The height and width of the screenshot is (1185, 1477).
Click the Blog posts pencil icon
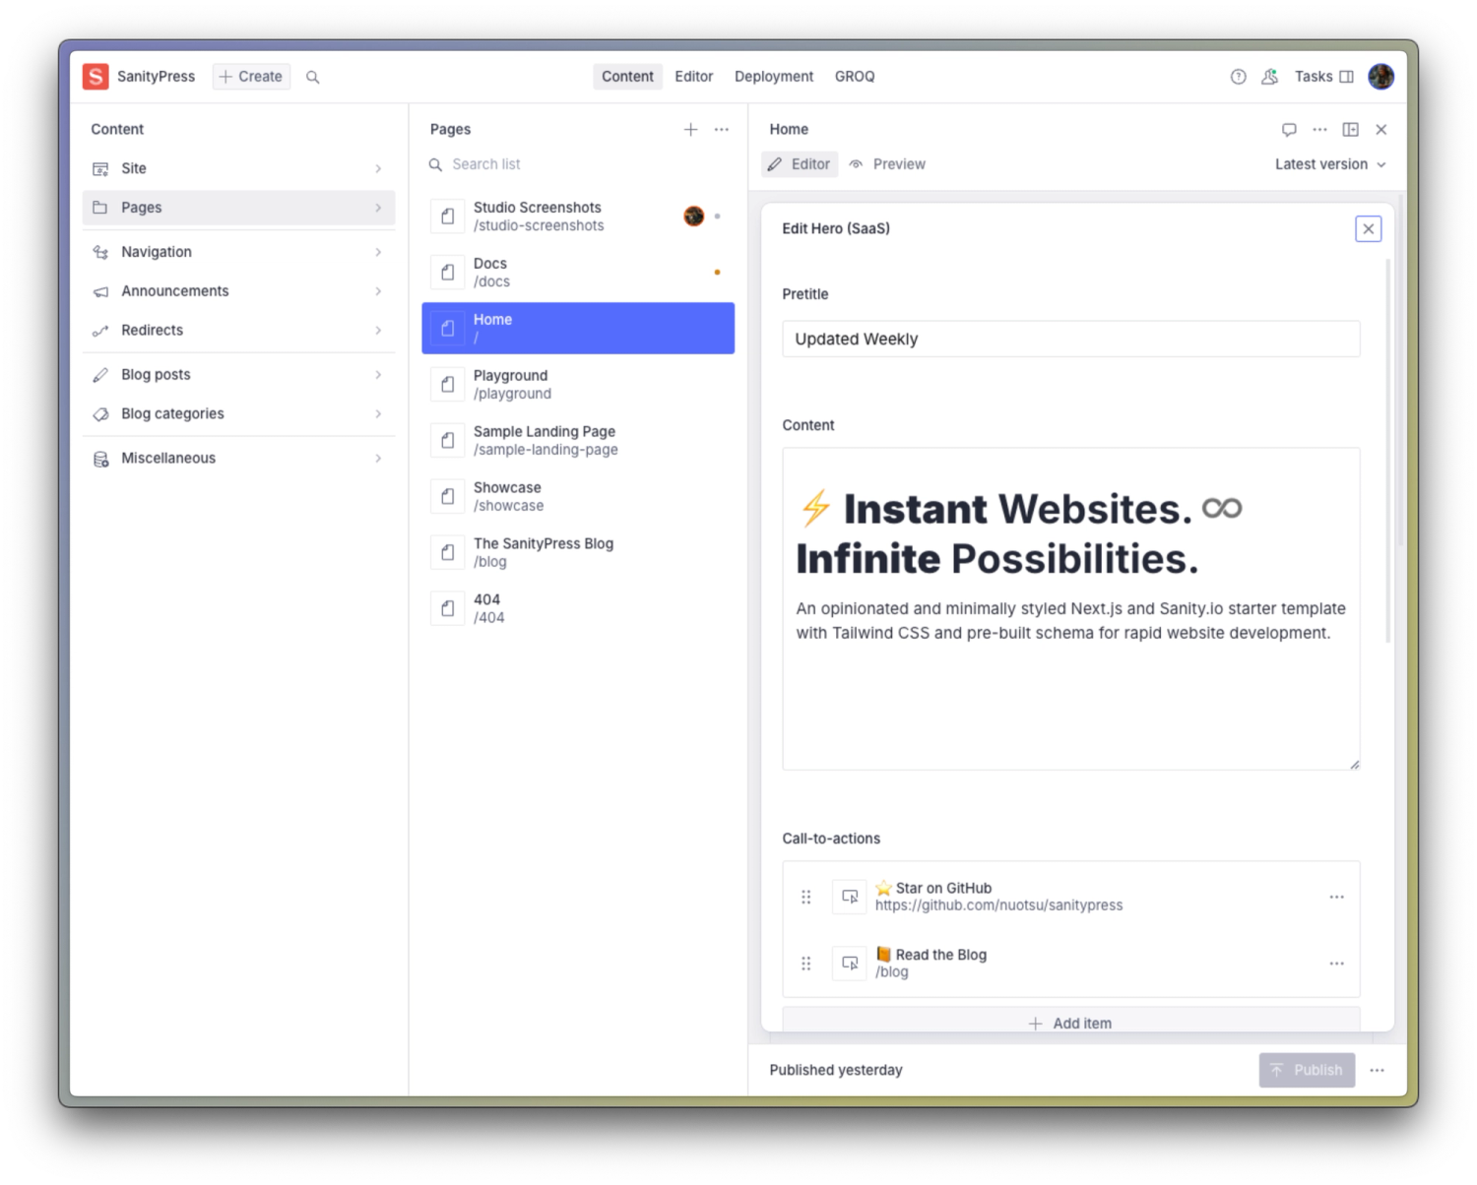tap(100, 375)
